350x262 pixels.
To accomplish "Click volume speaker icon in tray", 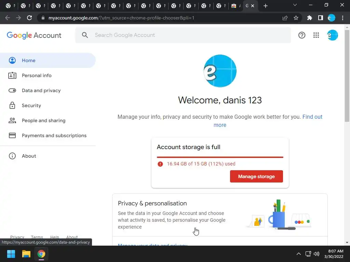I will (x=317, y=254).
